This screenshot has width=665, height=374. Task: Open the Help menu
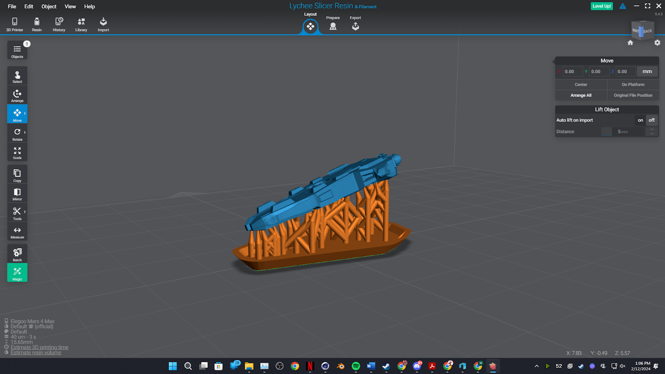tap(89, 6)
